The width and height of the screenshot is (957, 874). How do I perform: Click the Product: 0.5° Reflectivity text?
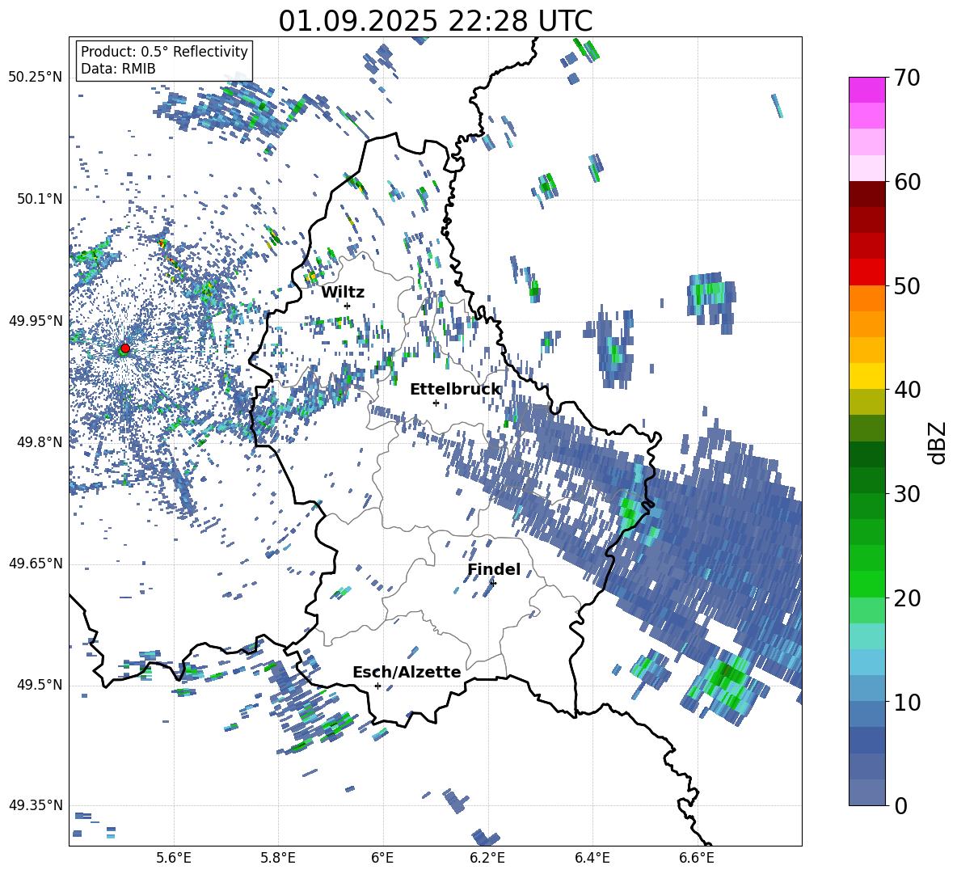point(164,51)
